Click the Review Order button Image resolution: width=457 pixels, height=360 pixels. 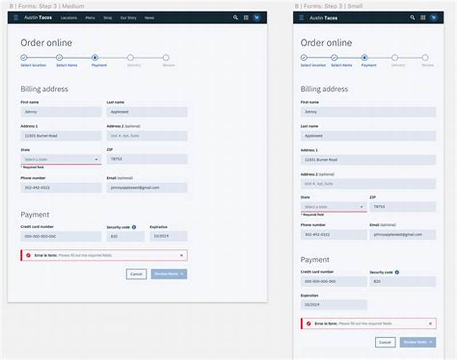(169, 274)
